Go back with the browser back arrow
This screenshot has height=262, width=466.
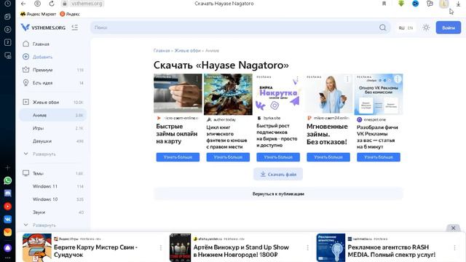[23, 4]
